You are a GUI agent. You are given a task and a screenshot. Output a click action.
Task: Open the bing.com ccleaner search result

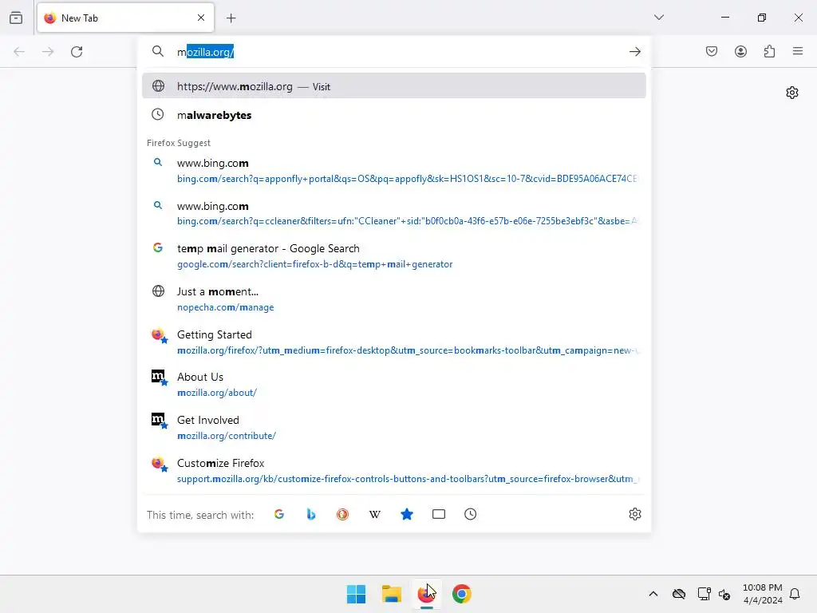click(394, 213)
